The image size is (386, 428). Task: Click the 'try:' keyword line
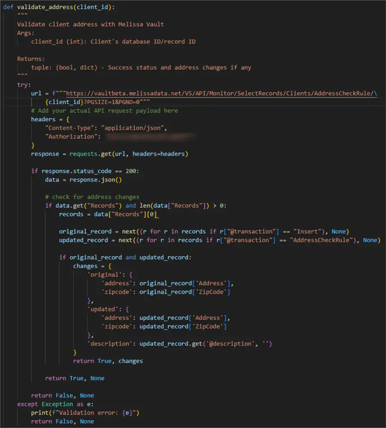(24, 84)
